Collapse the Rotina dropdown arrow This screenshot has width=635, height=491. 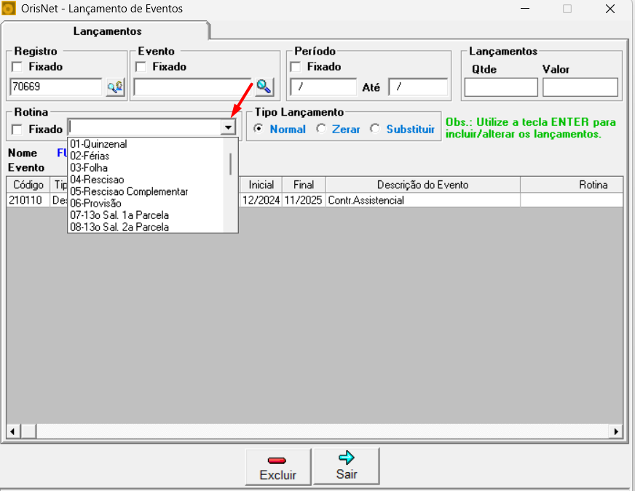coord(229,127)
